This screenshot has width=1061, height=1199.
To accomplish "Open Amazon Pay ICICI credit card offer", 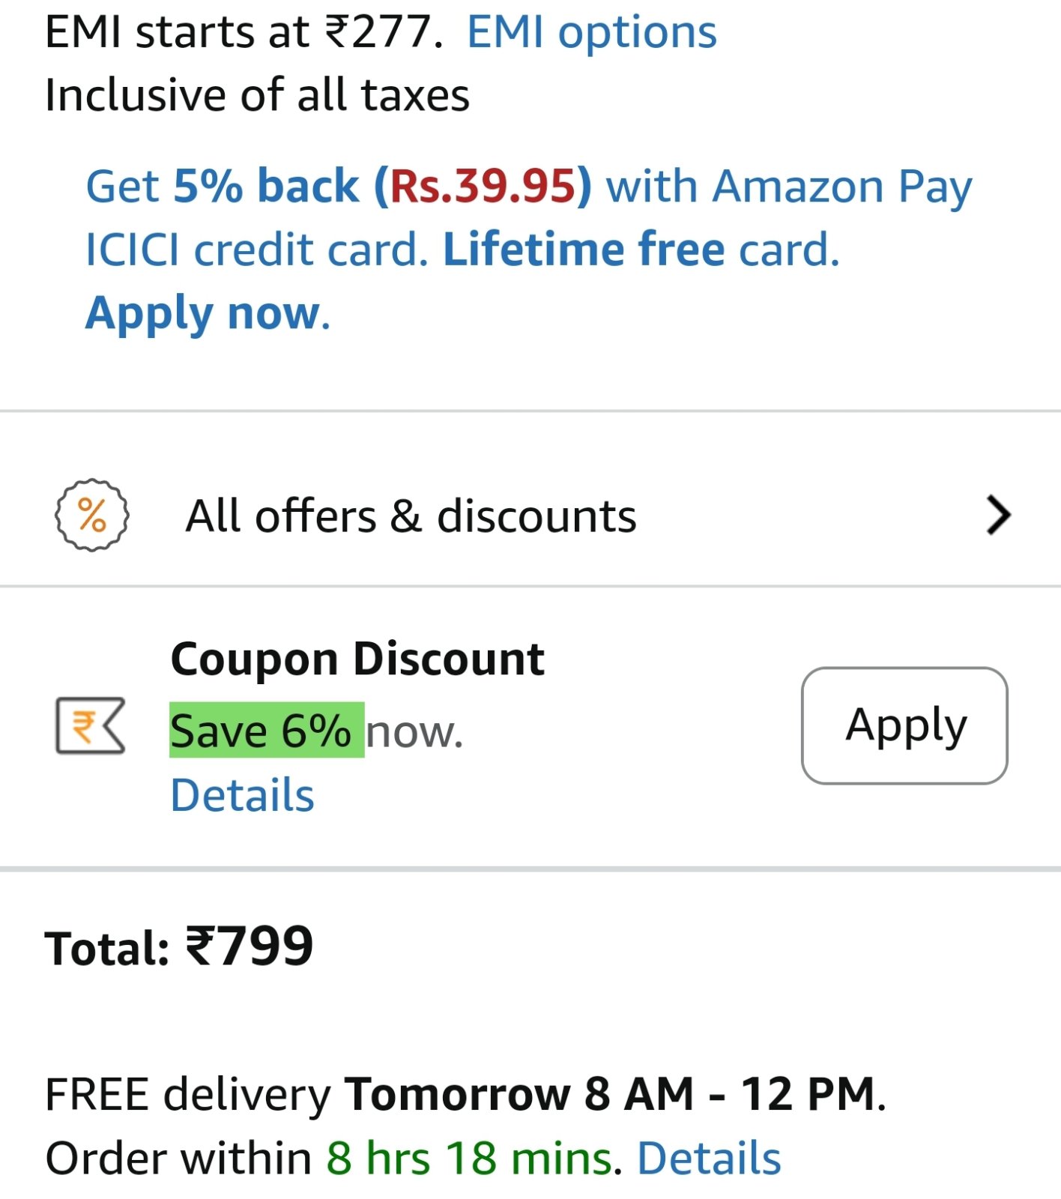I will [x=529, y=250].
